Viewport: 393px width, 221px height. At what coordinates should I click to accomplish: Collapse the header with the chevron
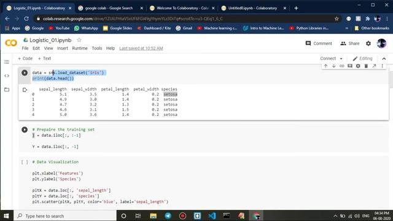point(384,59)
